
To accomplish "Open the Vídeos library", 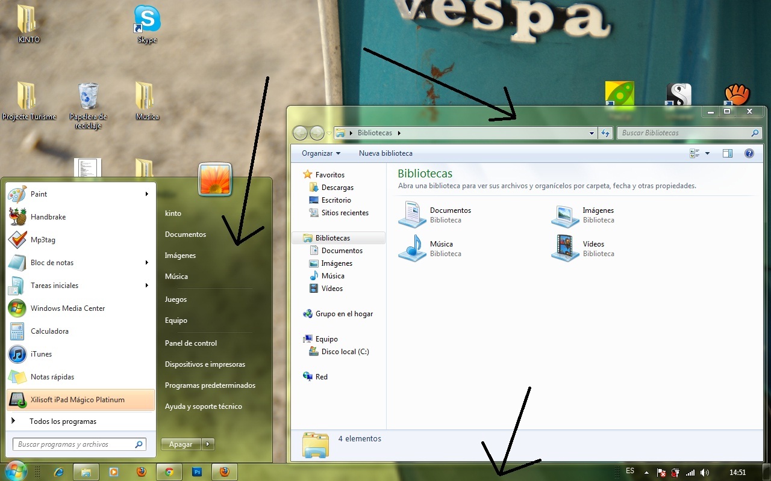I will (x=565, y=248).
